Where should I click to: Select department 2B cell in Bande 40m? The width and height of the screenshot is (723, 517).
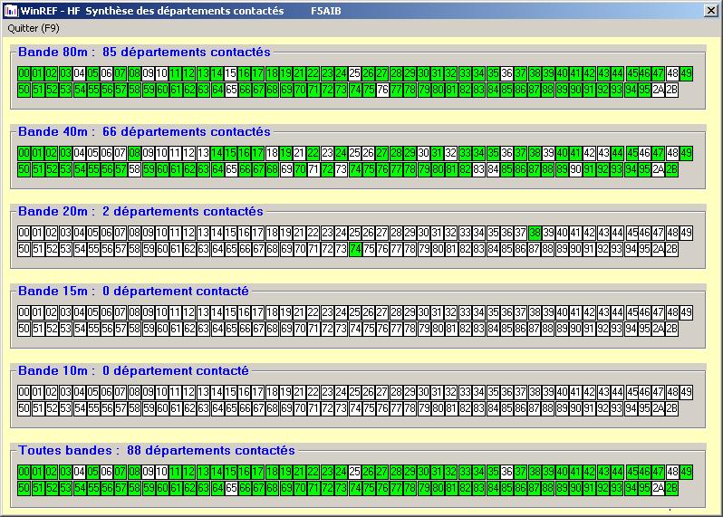point(672,169)
